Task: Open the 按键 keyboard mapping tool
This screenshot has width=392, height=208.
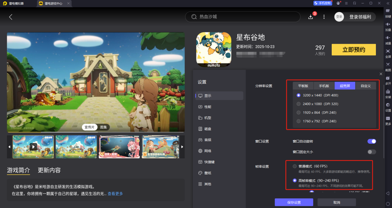Action: point(388,14)
